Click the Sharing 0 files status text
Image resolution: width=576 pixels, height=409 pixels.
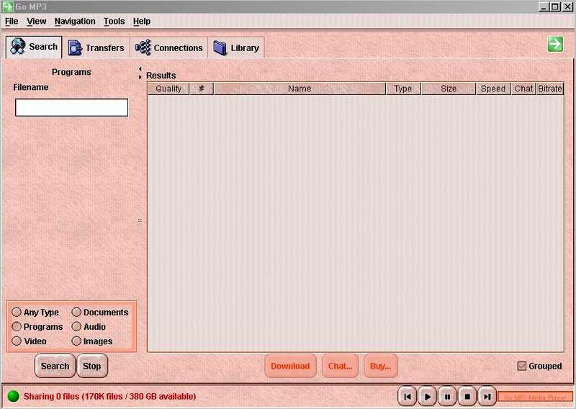click(x=110, y=397)
